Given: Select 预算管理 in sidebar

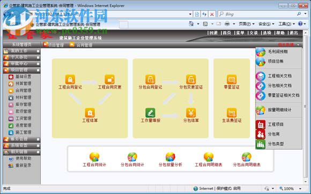Looking at the screenshot, I should [x=23, y=84].
